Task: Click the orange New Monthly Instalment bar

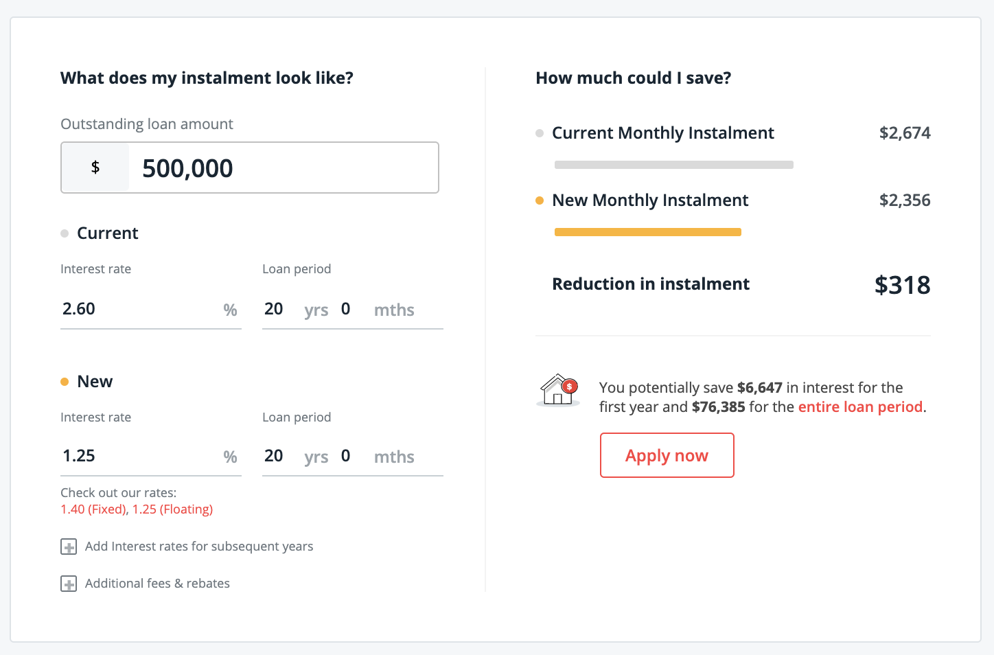Action: [647, 232]
